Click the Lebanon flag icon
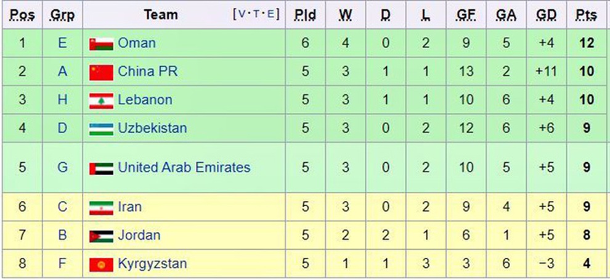The height and width of the screenshot is (280, 610). point(101,101)
